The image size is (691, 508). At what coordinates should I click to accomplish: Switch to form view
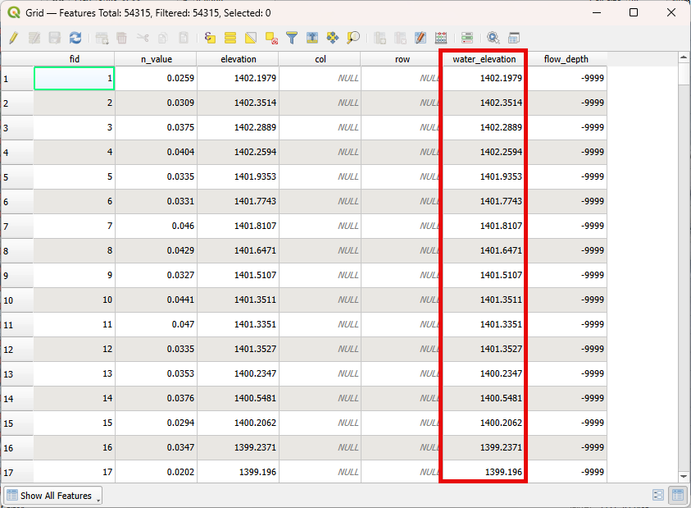(658, 495)
